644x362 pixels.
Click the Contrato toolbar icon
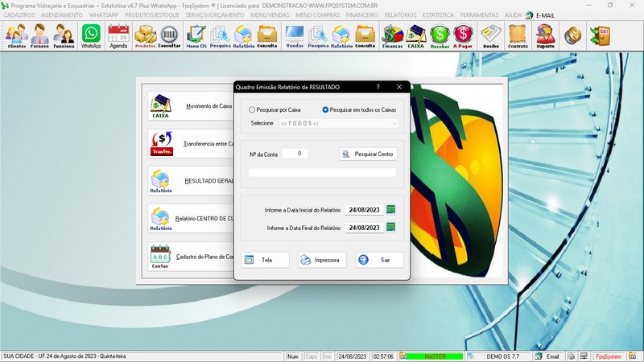click(x=518, y=35)
